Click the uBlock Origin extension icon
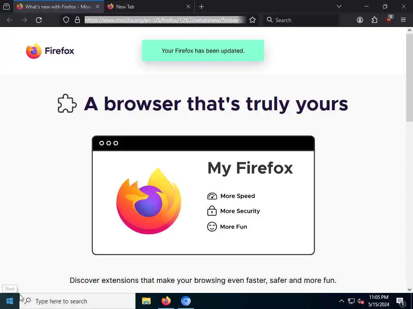This screenshot has width=413, height=309. pos(389,20)
